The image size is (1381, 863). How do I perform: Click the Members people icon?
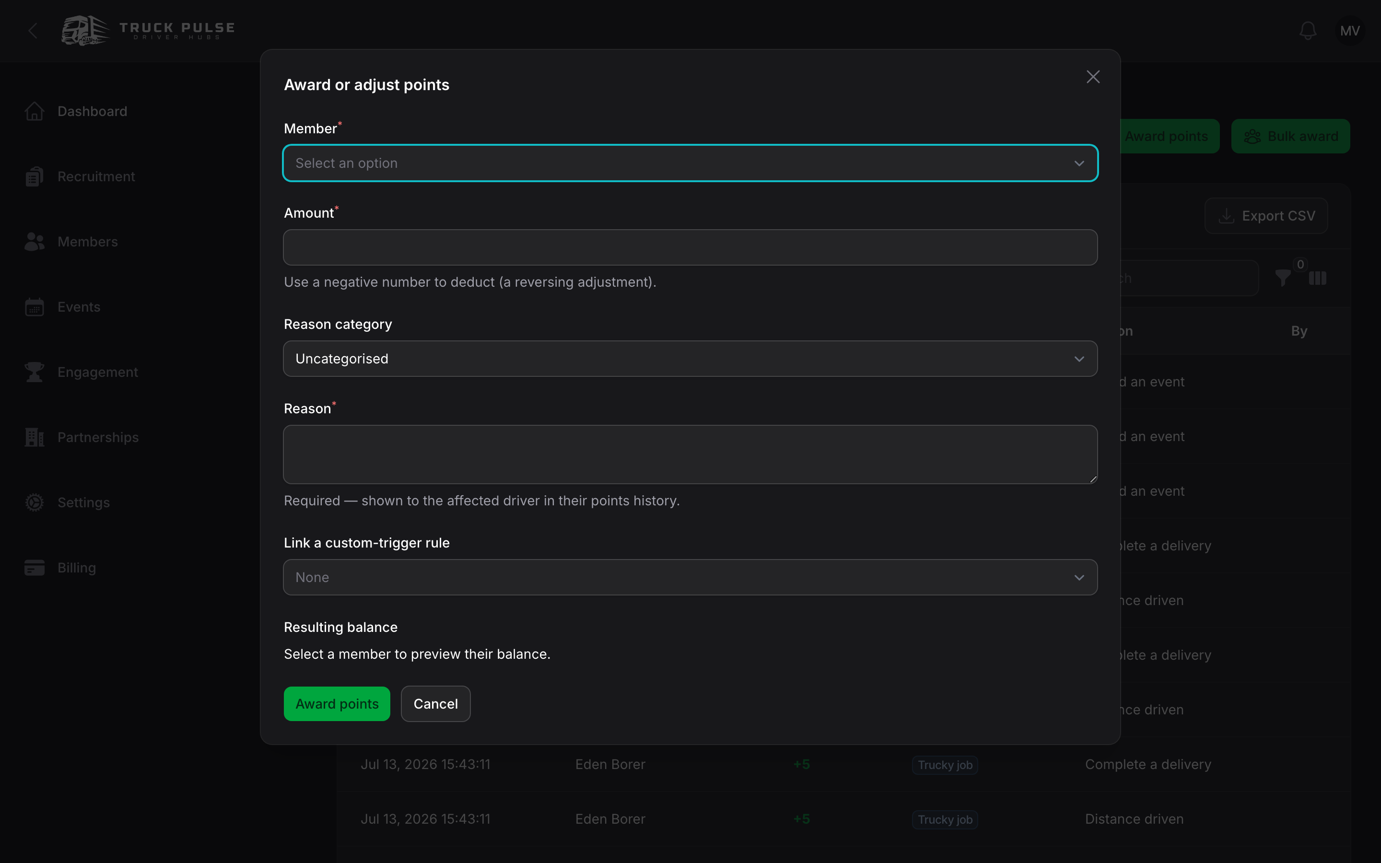(34, 242)
